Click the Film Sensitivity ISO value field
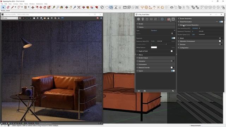This screenshot has width=226, height=127. point(195,28)
